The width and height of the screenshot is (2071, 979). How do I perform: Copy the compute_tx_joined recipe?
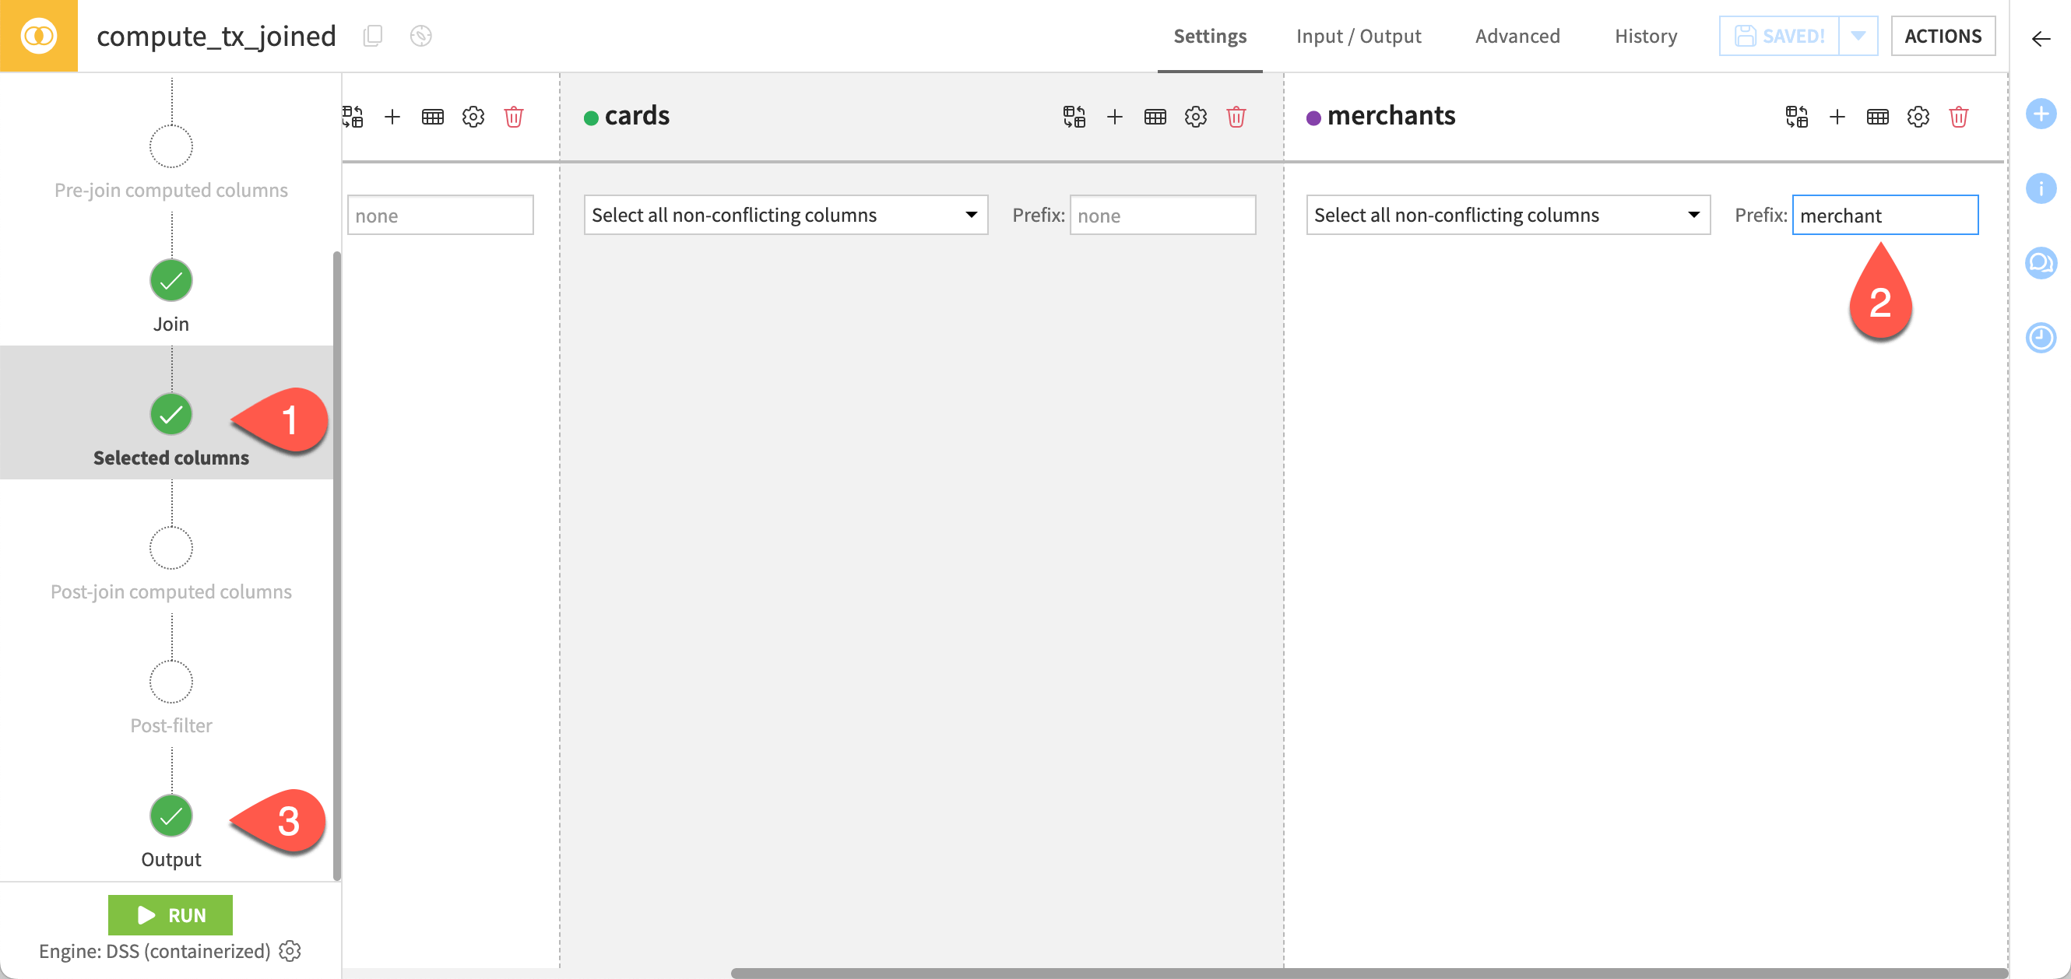tap(372, 35)
